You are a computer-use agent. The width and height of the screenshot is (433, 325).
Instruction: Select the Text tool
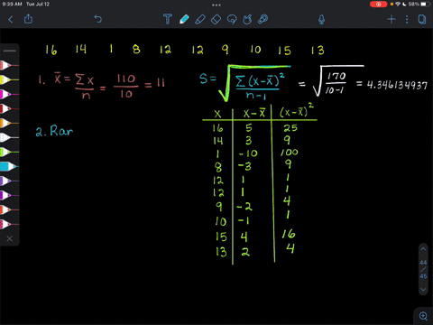(x=168, y=19)
